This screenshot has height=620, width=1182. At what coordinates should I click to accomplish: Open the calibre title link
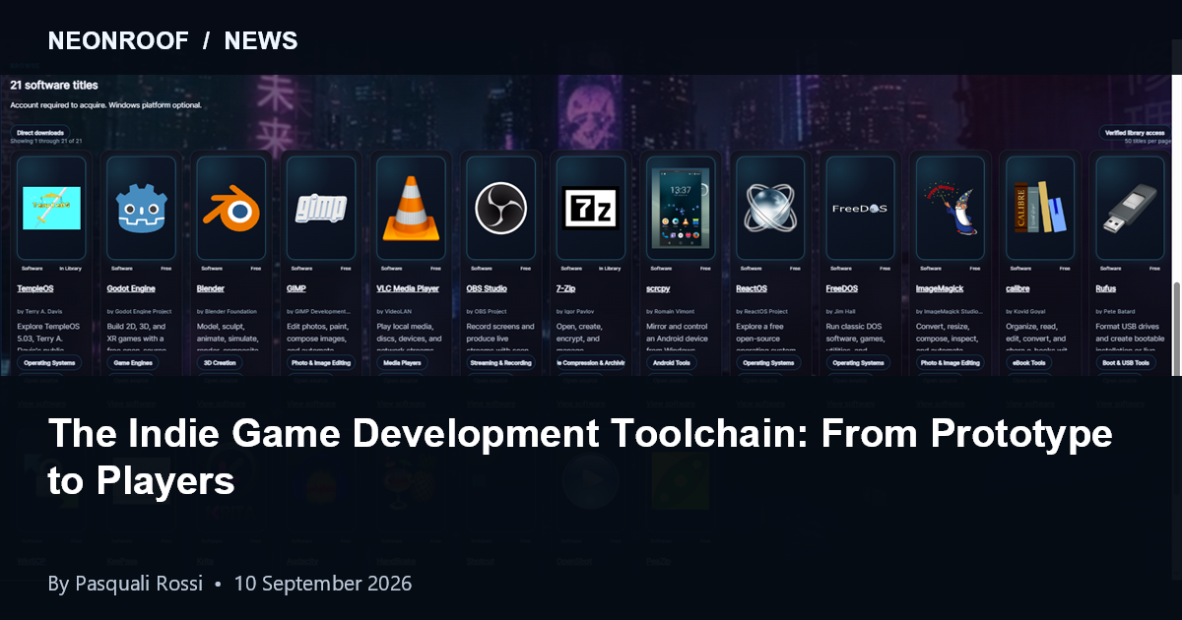[1018, 288]
